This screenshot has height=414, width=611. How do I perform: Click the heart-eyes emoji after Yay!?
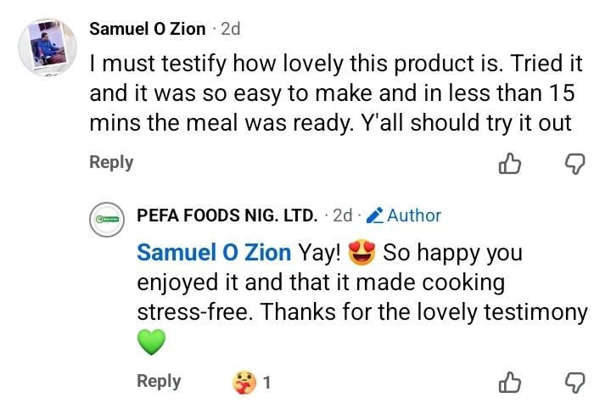[x=362, y=252]
